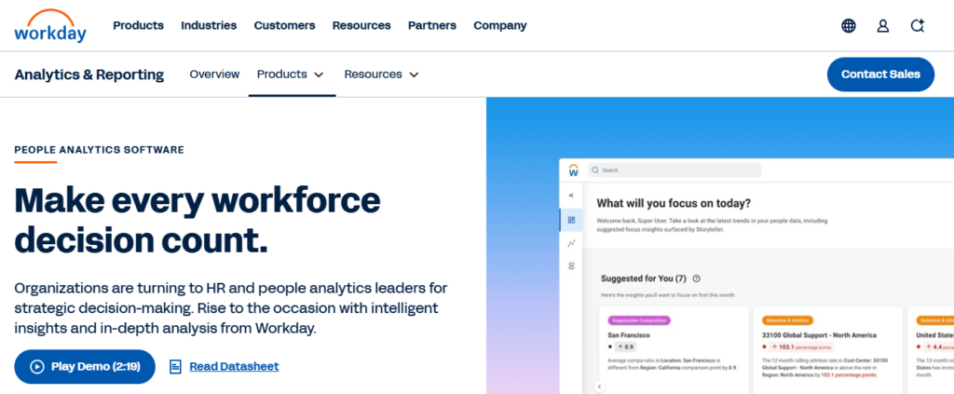
Task: Click San Francisco card title
Action: coord(629,335)
